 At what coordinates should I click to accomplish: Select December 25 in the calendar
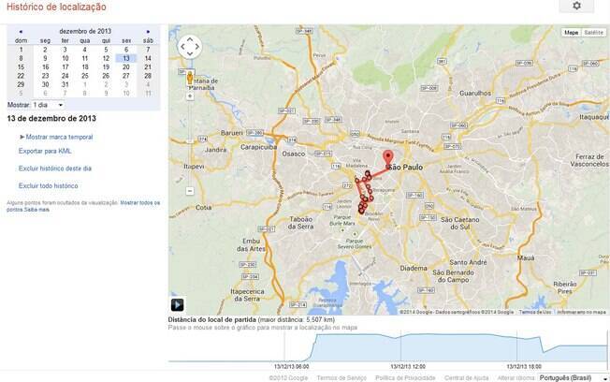[x=85, y=76]
